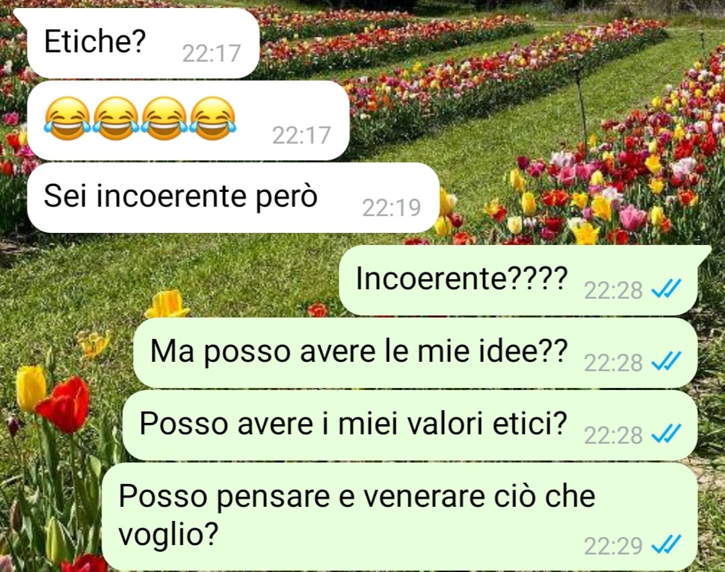Tap blue double-check on 'le mie idee' message
This screenshot has height=572, width=725.
pos(666,362)
